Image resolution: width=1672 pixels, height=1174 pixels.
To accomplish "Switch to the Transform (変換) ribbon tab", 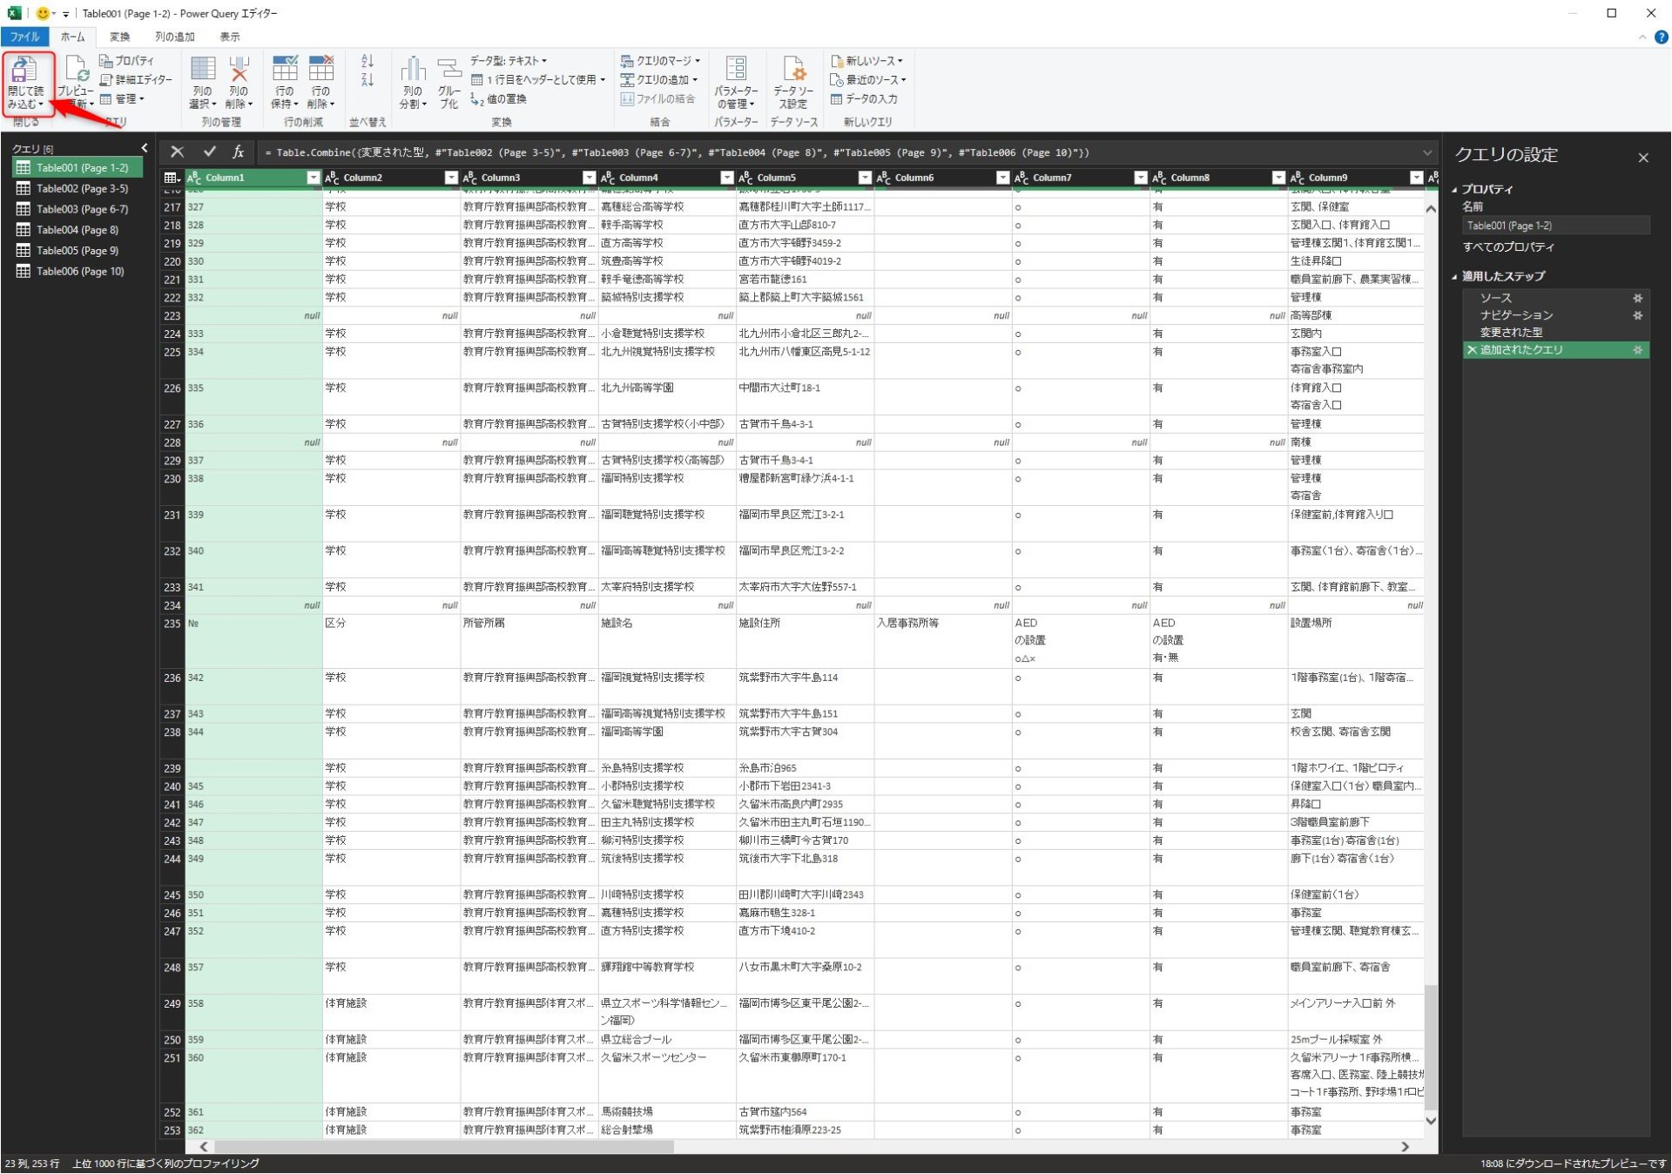I will coord(119,37).
